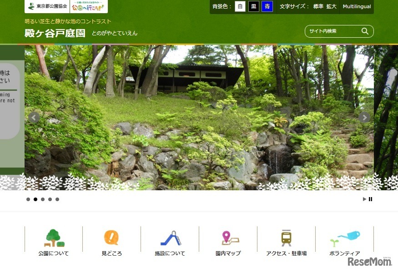Click the watering can volunteer icon

coord(345,238)
